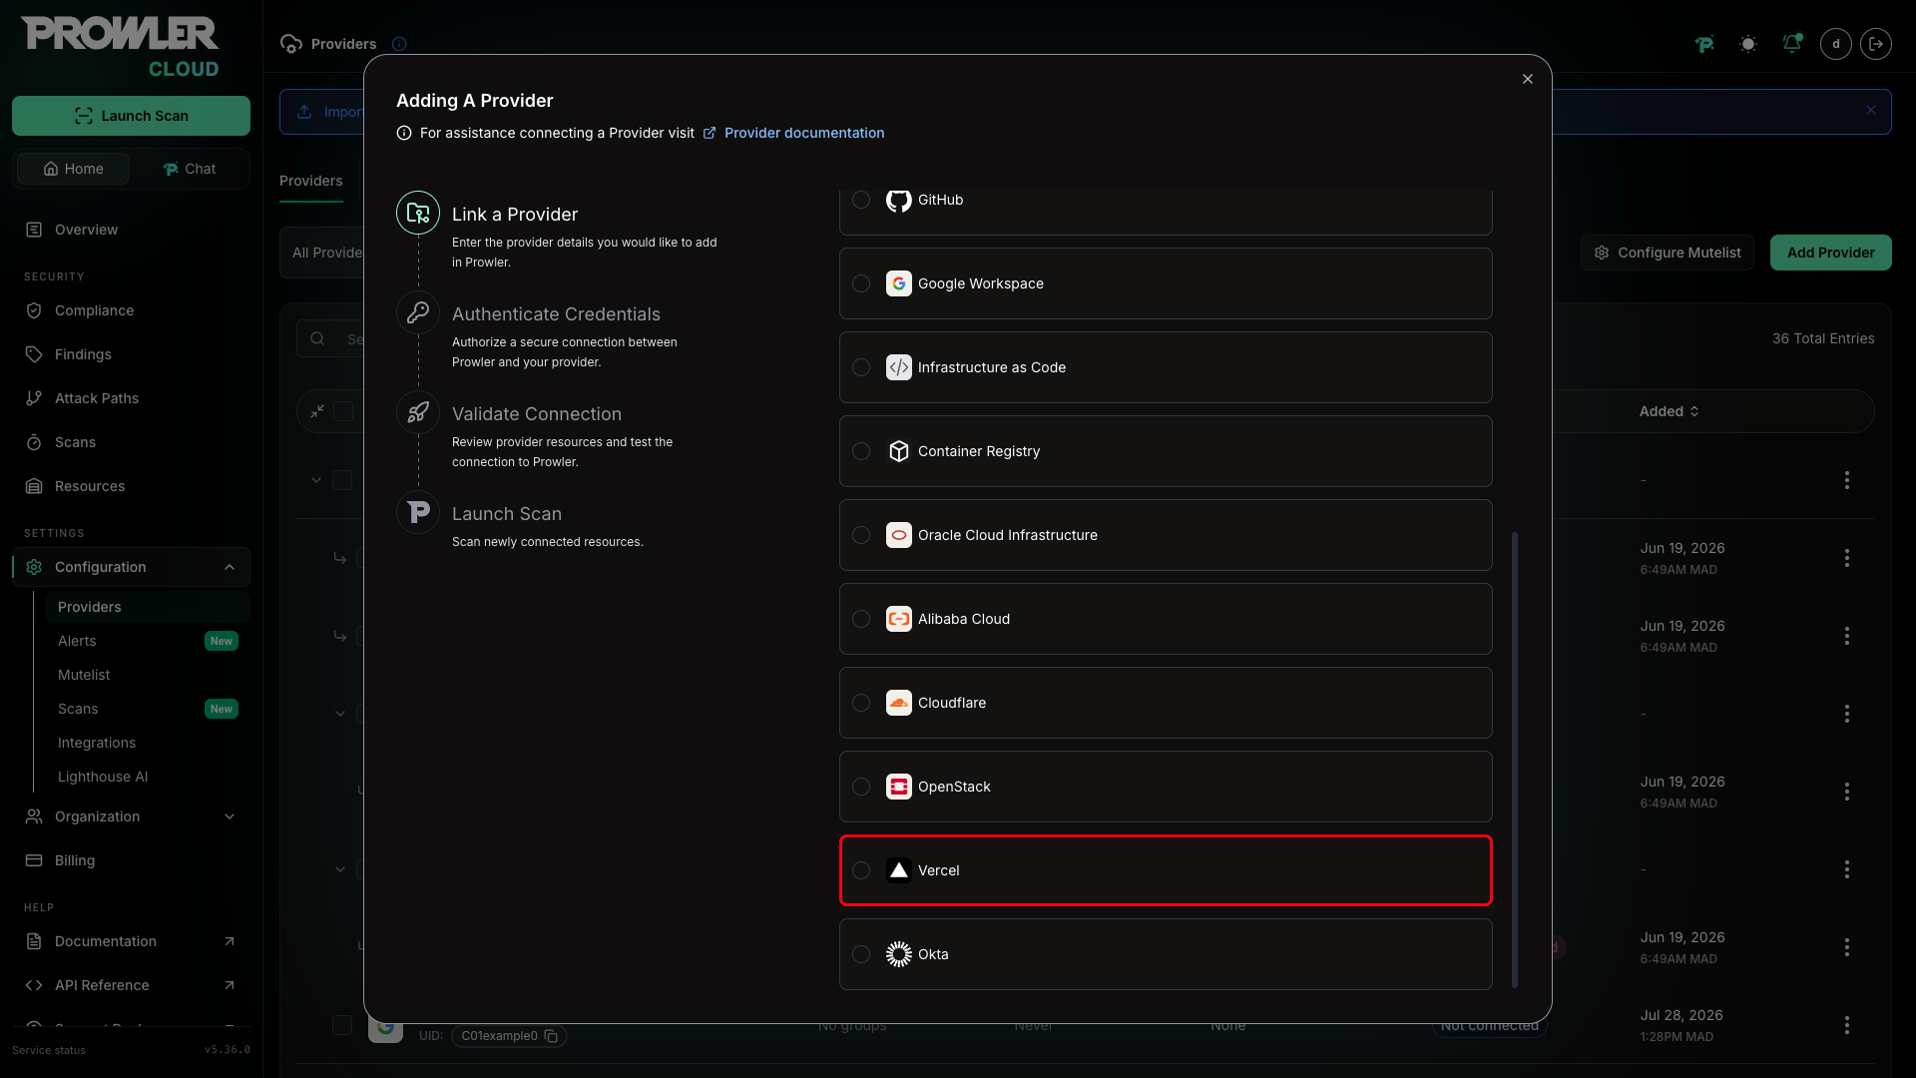Viewport: 1916px width, 1078px height.
Task: Click the Add Provider button
Action: (x=1830, y=253)
